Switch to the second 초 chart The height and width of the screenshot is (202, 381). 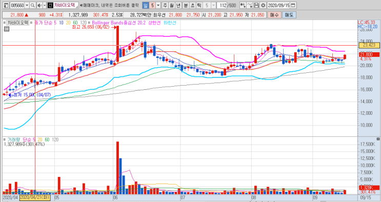click(x=192, y=5)
